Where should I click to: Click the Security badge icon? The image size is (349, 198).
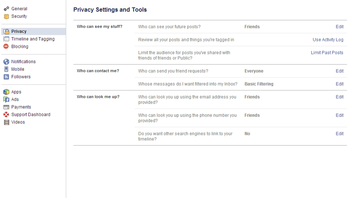coord(6,17)
